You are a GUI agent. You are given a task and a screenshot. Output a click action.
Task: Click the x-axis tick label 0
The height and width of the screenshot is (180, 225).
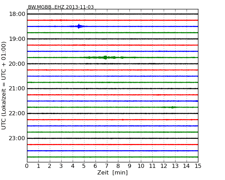pos(27,166)
